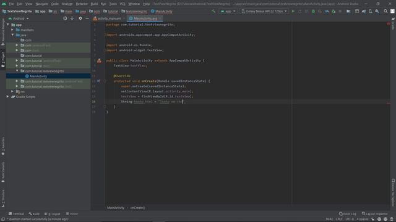Collapse the onCreate method fold marker
This screenshot has height=222, width=396.
click(105, 81)
